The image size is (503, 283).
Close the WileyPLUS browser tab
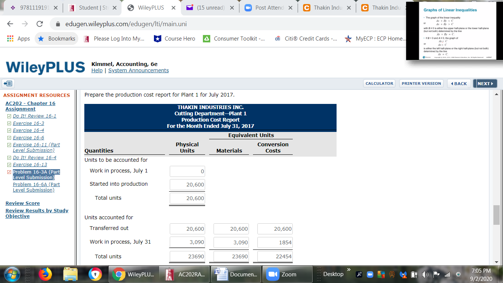pos(173,8)
